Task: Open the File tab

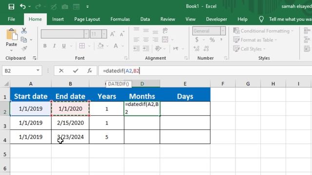Action: [x=11, y=19]
